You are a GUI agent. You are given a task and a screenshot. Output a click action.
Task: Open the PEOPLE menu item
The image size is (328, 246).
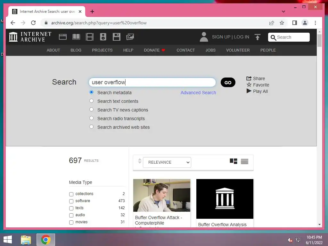click(268, 50)
